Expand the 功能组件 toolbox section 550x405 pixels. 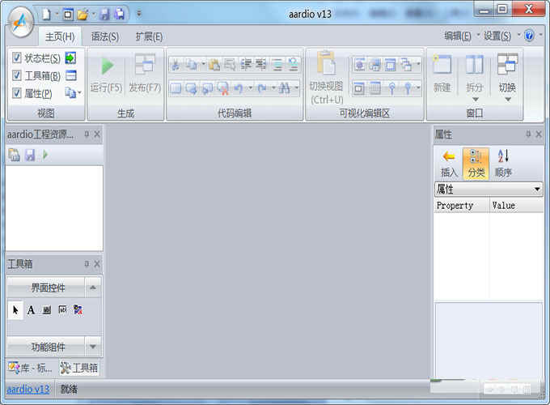[x=93, y=347]
